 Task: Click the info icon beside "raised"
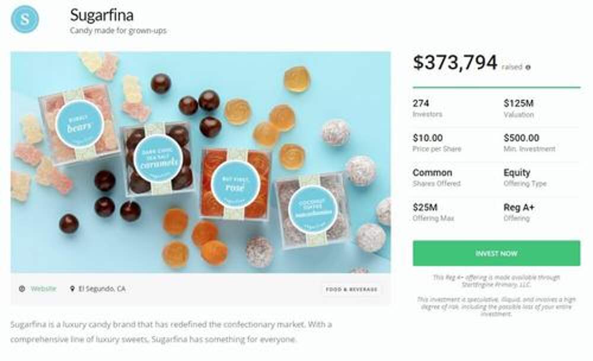tap(528, 68)
